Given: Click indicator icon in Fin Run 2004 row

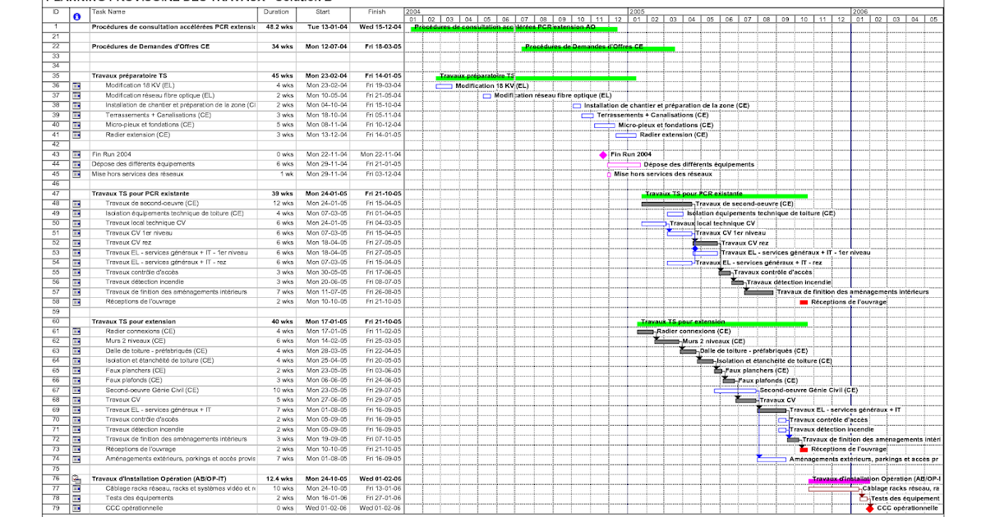Looking at the screenshot, I should point(77,154).
